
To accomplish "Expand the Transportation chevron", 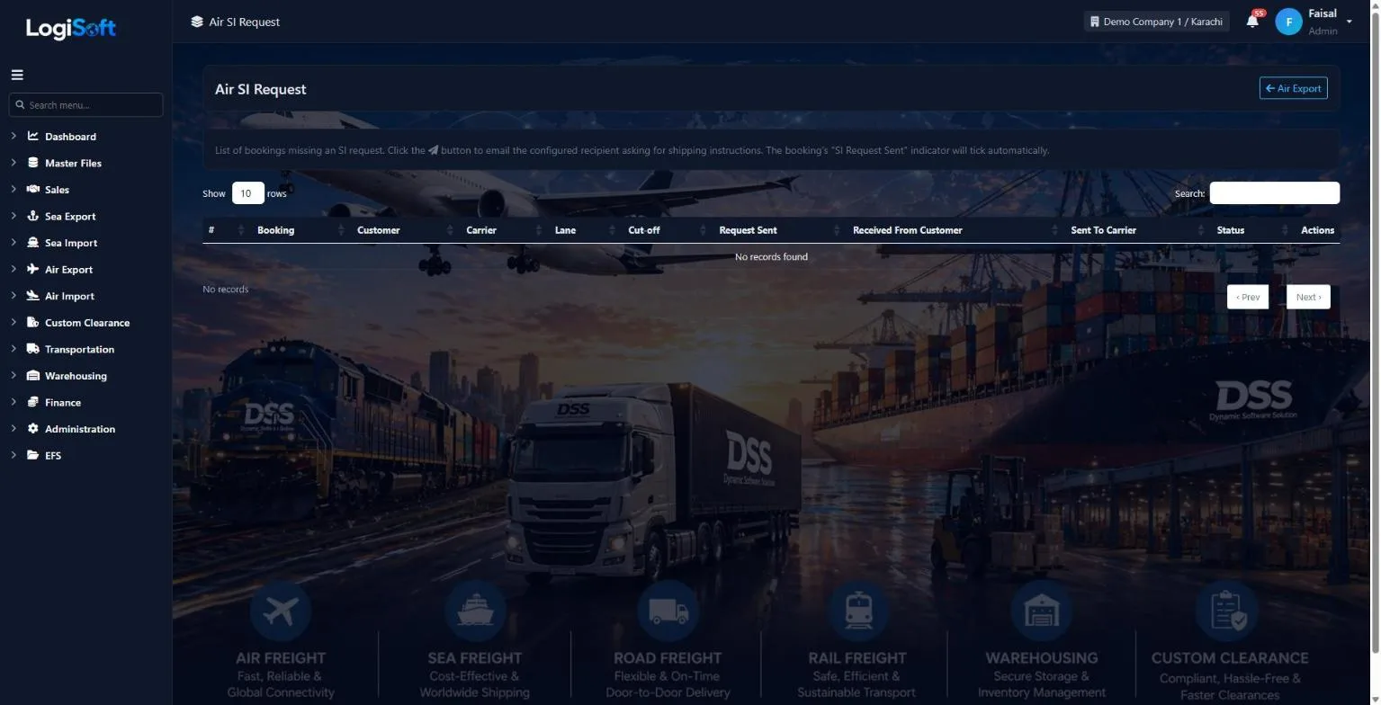I will [13, 349].
